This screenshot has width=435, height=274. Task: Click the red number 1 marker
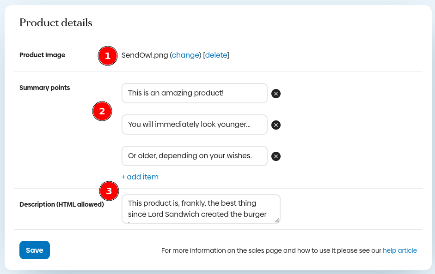[x=108, y=56]
